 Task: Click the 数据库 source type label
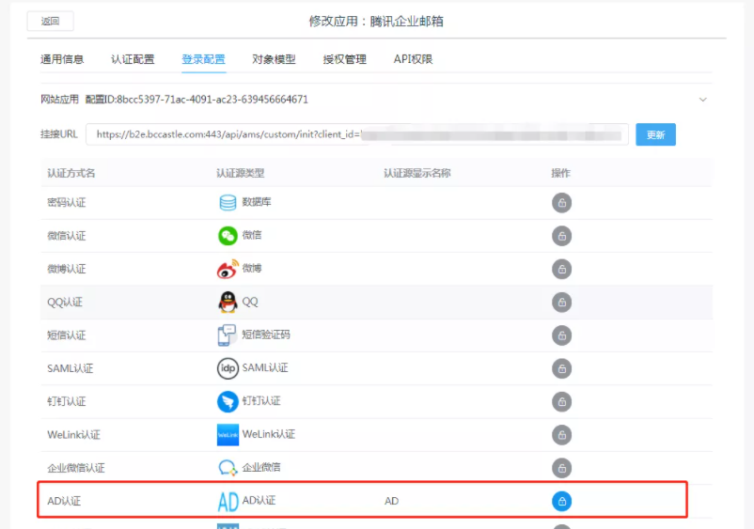(x=257, y=202)
